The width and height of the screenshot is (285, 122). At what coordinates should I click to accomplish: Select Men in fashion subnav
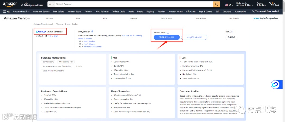coord(78,18)
